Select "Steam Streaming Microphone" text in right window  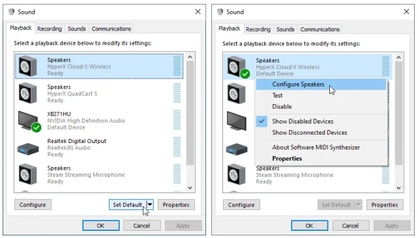[x=295, y=175]
